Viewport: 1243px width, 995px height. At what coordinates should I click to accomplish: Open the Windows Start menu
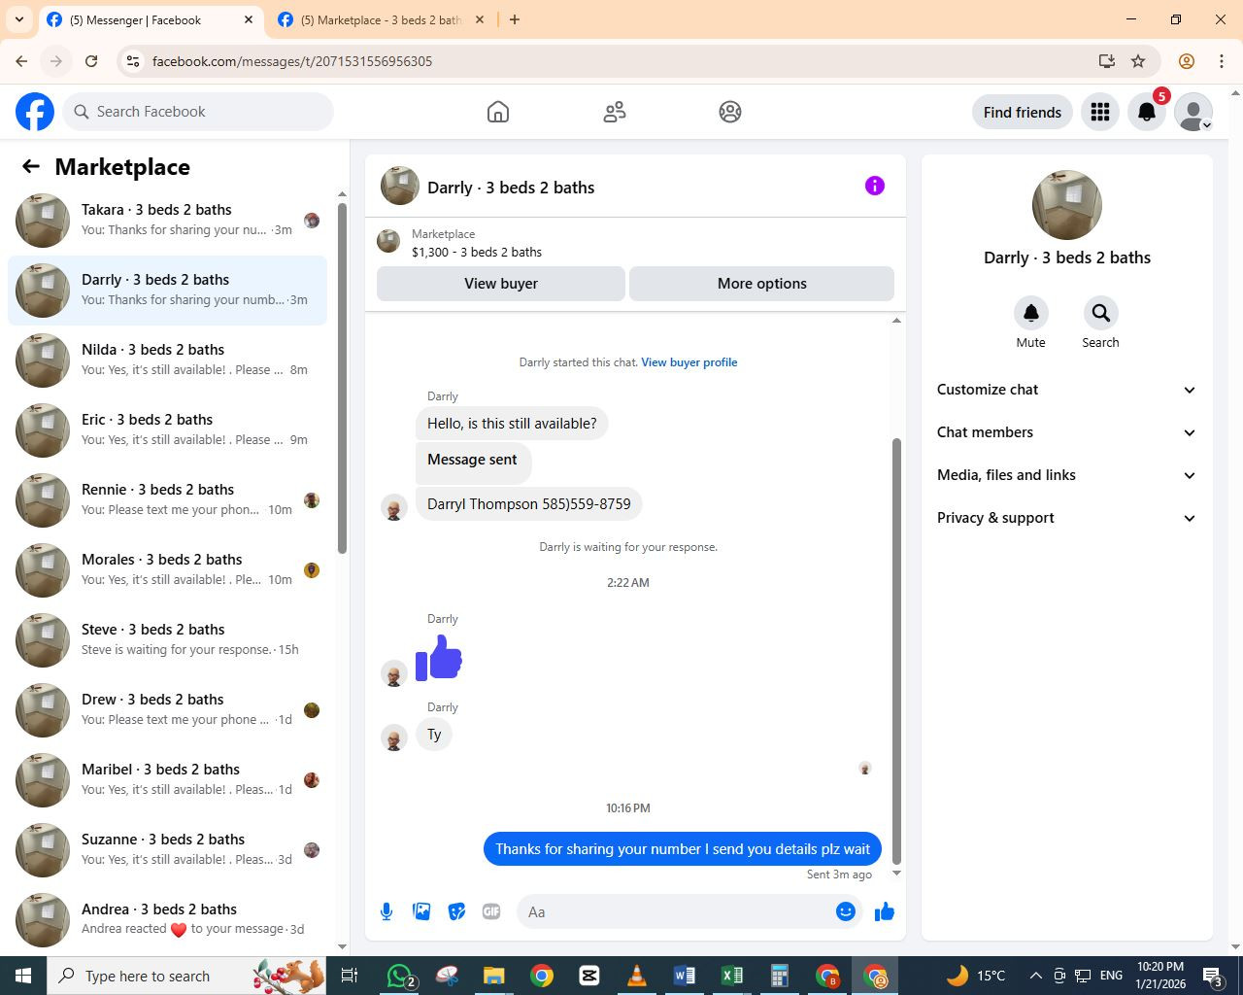pyautogui.click(x=23, y=976)
